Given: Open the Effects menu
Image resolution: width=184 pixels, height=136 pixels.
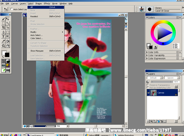Looking at the screenshot, I should (x=47, y=4).
